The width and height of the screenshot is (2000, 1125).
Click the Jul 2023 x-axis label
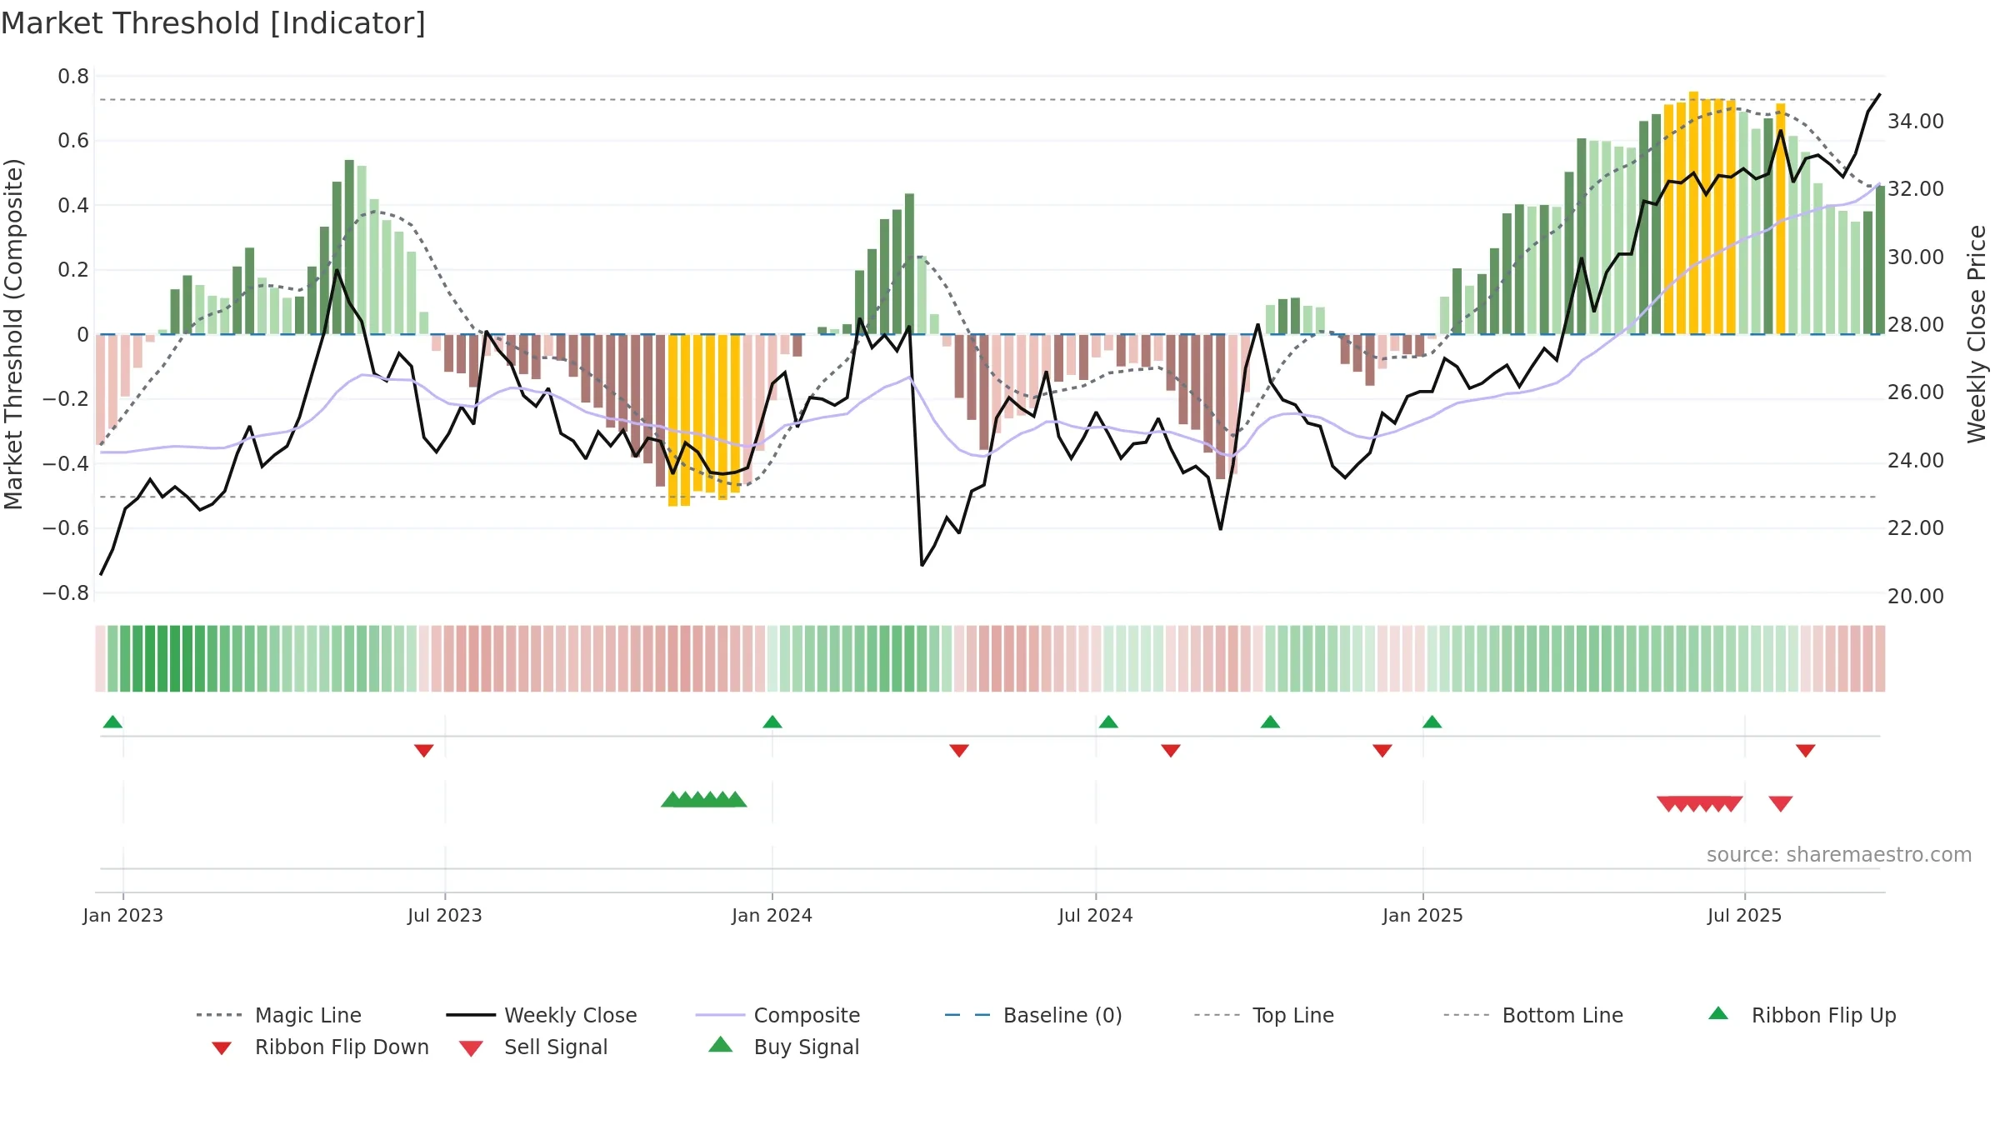445,915
